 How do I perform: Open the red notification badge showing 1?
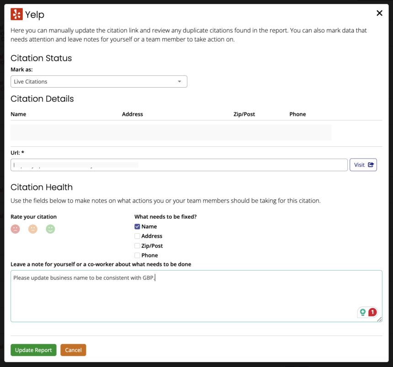372,312
